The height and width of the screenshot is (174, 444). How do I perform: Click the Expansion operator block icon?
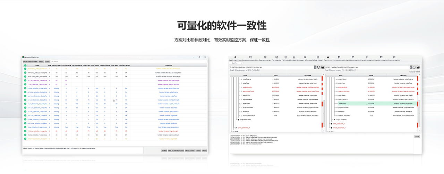click(250, 57)
